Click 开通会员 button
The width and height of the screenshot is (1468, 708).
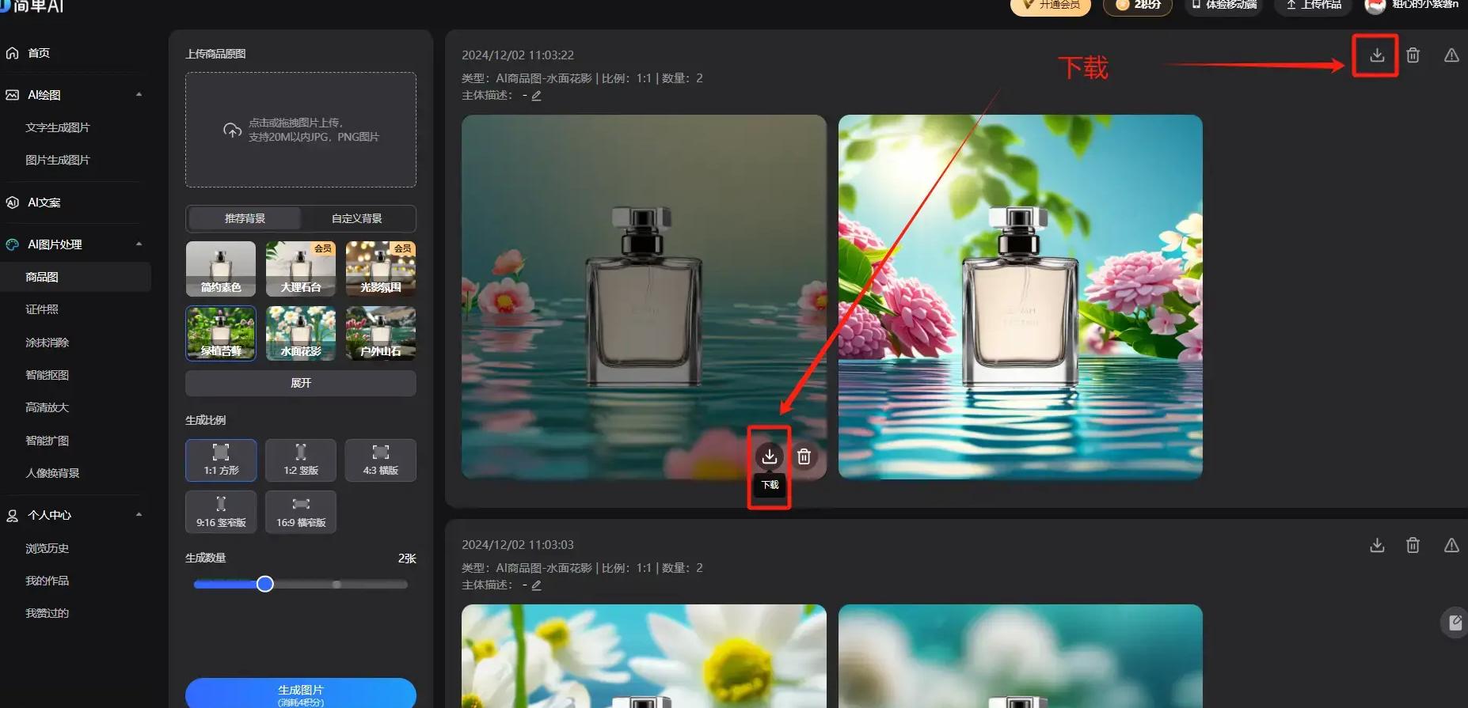pyautogui.click(x=1051, y=6)
